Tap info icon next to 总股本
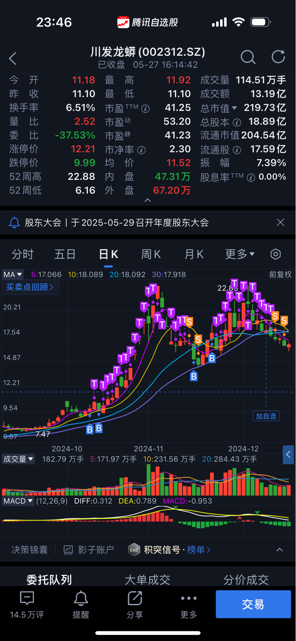 [237, 122]
